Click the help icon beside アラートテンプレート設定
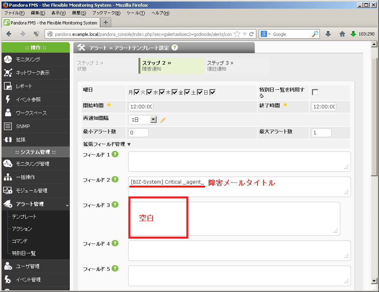Image resolution: width=379 pixels, height=292 pixels. point(175,48)
